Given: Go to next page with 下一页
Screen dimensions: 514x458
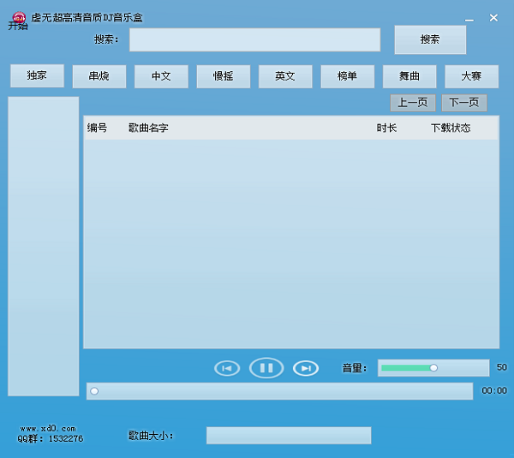Looking at the screenshot, I should pos(464,103).
